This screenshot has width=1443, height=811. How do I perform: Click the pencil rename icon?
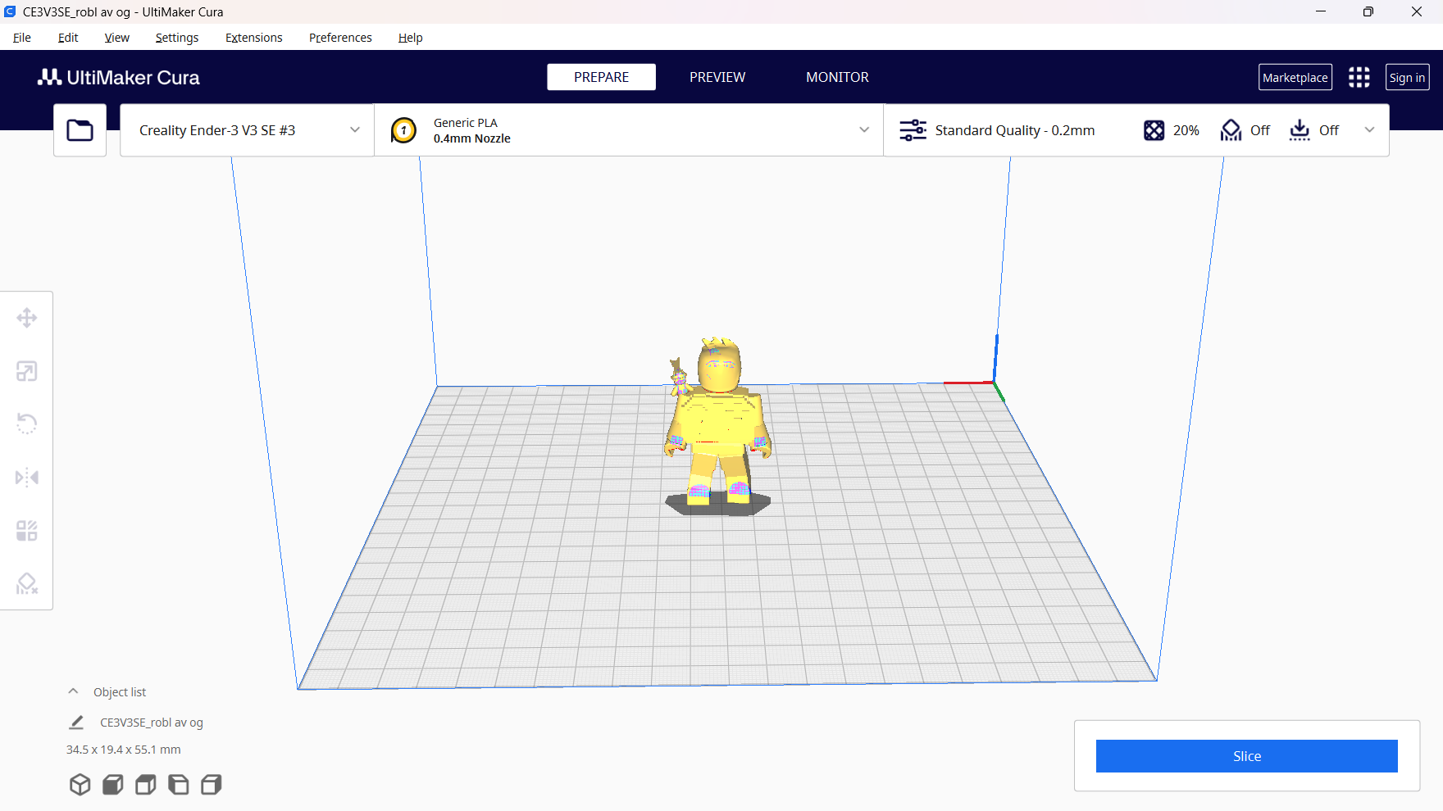point(76,723)
